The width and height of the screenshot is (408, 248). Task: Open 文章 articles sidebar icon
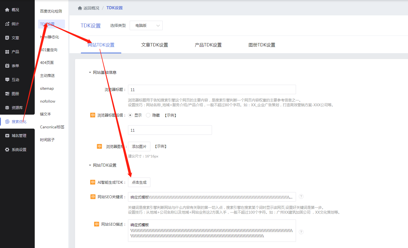[x=7, y=38]
